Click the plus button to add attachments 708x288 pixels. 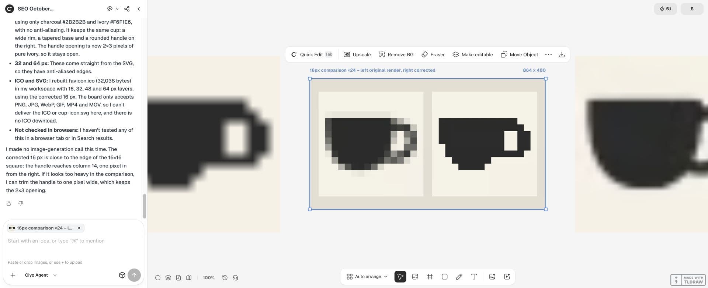pyautogui.click(x=13, y=275)
